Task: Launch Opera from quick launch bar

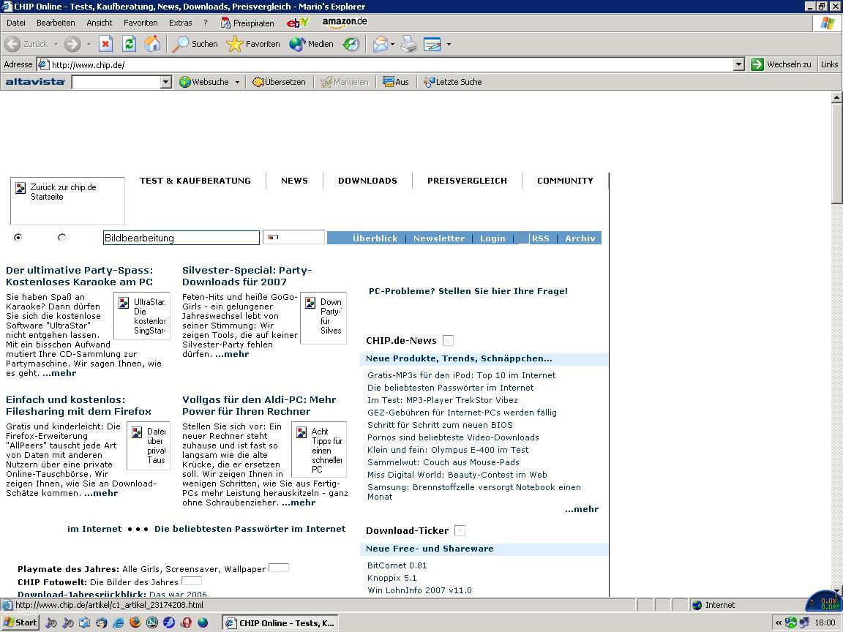Action: [186, 622]
